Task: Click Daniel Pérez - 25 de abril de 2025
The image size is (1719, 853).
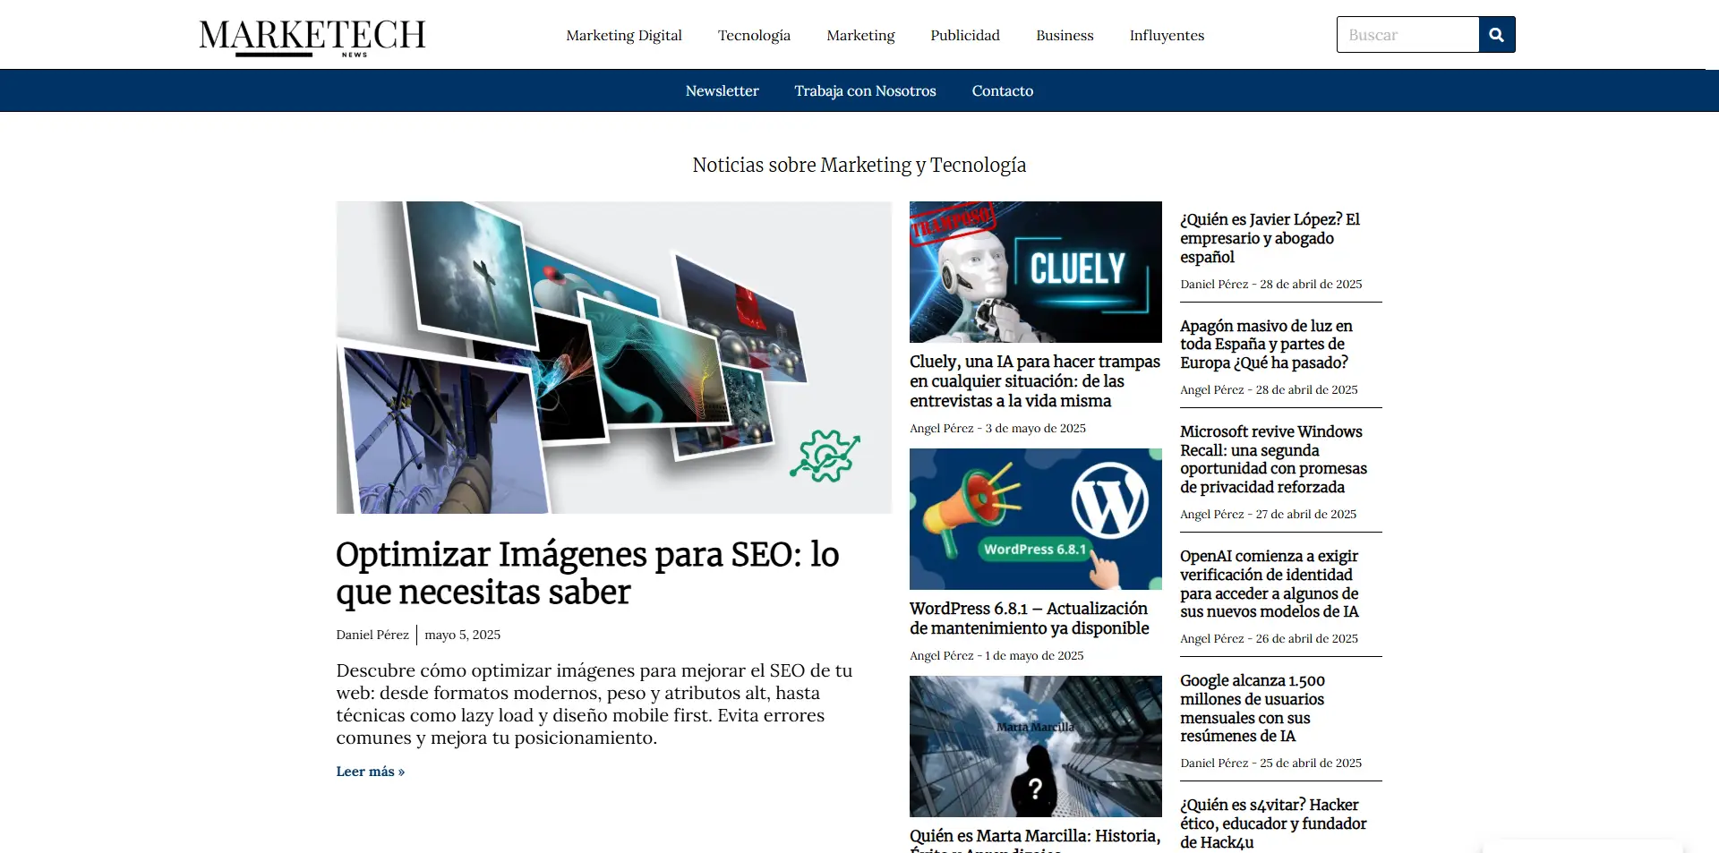Action: 1270,763
